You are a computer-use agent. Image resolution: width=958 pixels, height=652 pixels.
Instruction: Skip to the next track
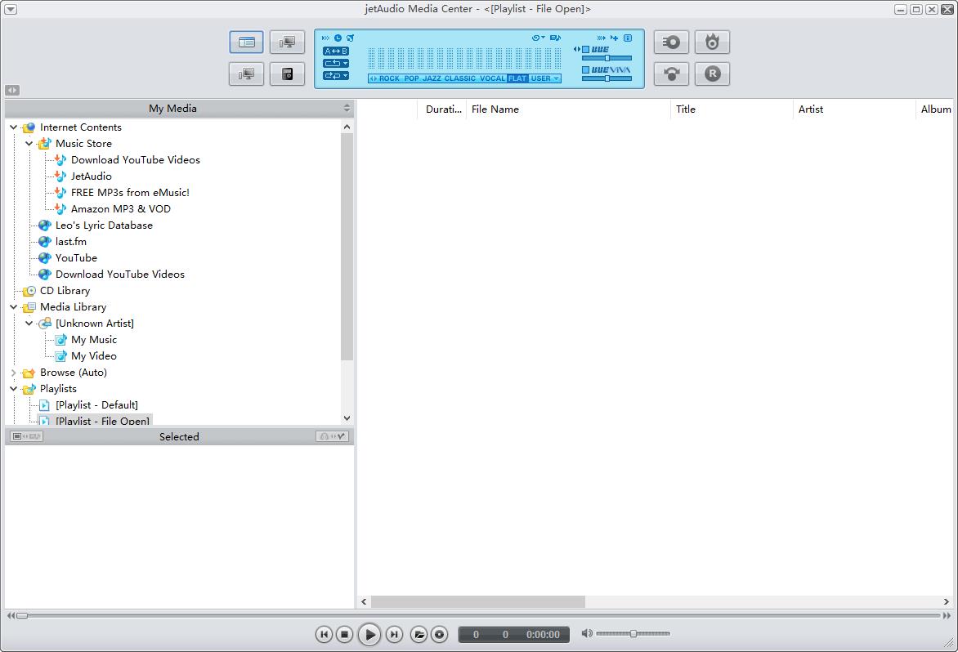pyautogui.click(x=394, y=634)
